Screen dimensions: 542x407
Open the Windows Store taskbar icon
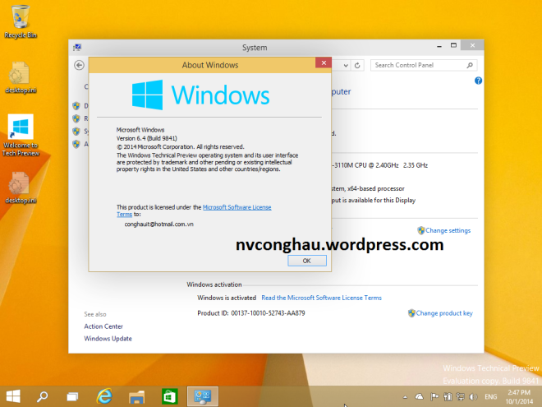(x=169, y=396)
